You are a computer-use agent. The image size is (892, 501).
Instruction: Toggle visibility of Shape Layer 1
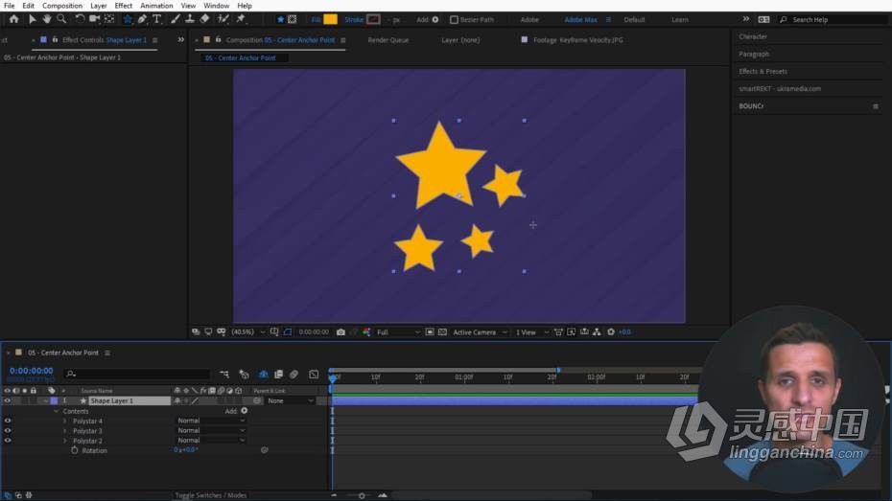(x=8, y=401)
